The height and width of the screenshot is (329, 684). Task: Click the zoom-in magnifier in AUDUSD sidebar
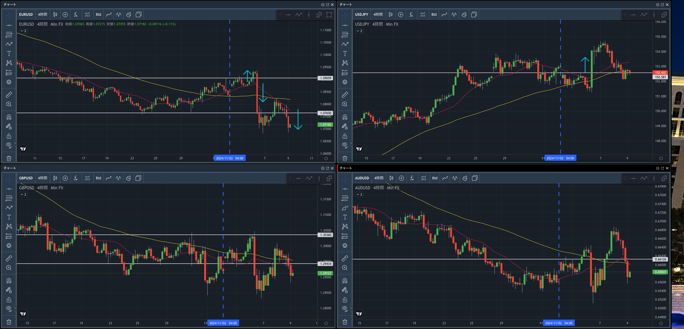(x=345, y=268)
